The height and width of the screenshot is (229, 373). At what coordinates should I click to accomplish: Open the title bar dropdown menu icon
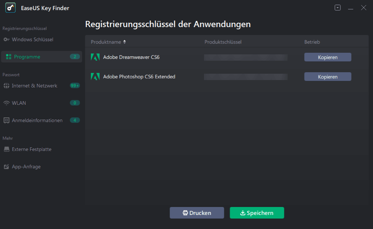[338, 7]
